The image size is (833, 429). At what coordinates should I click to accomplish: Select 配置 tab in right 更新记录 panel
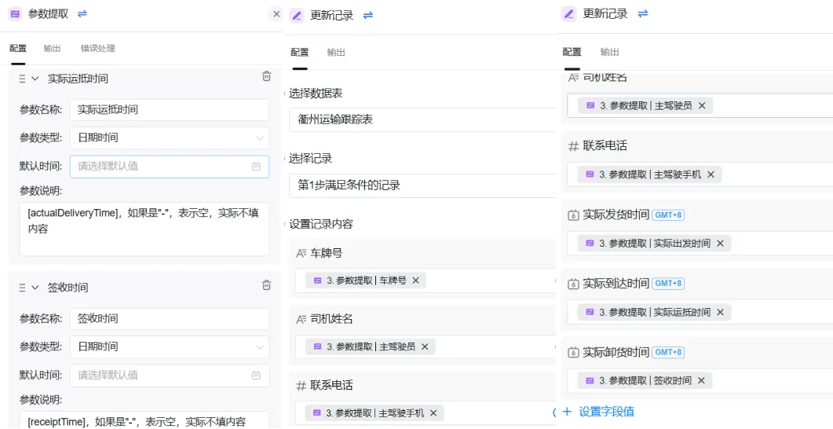572,52
